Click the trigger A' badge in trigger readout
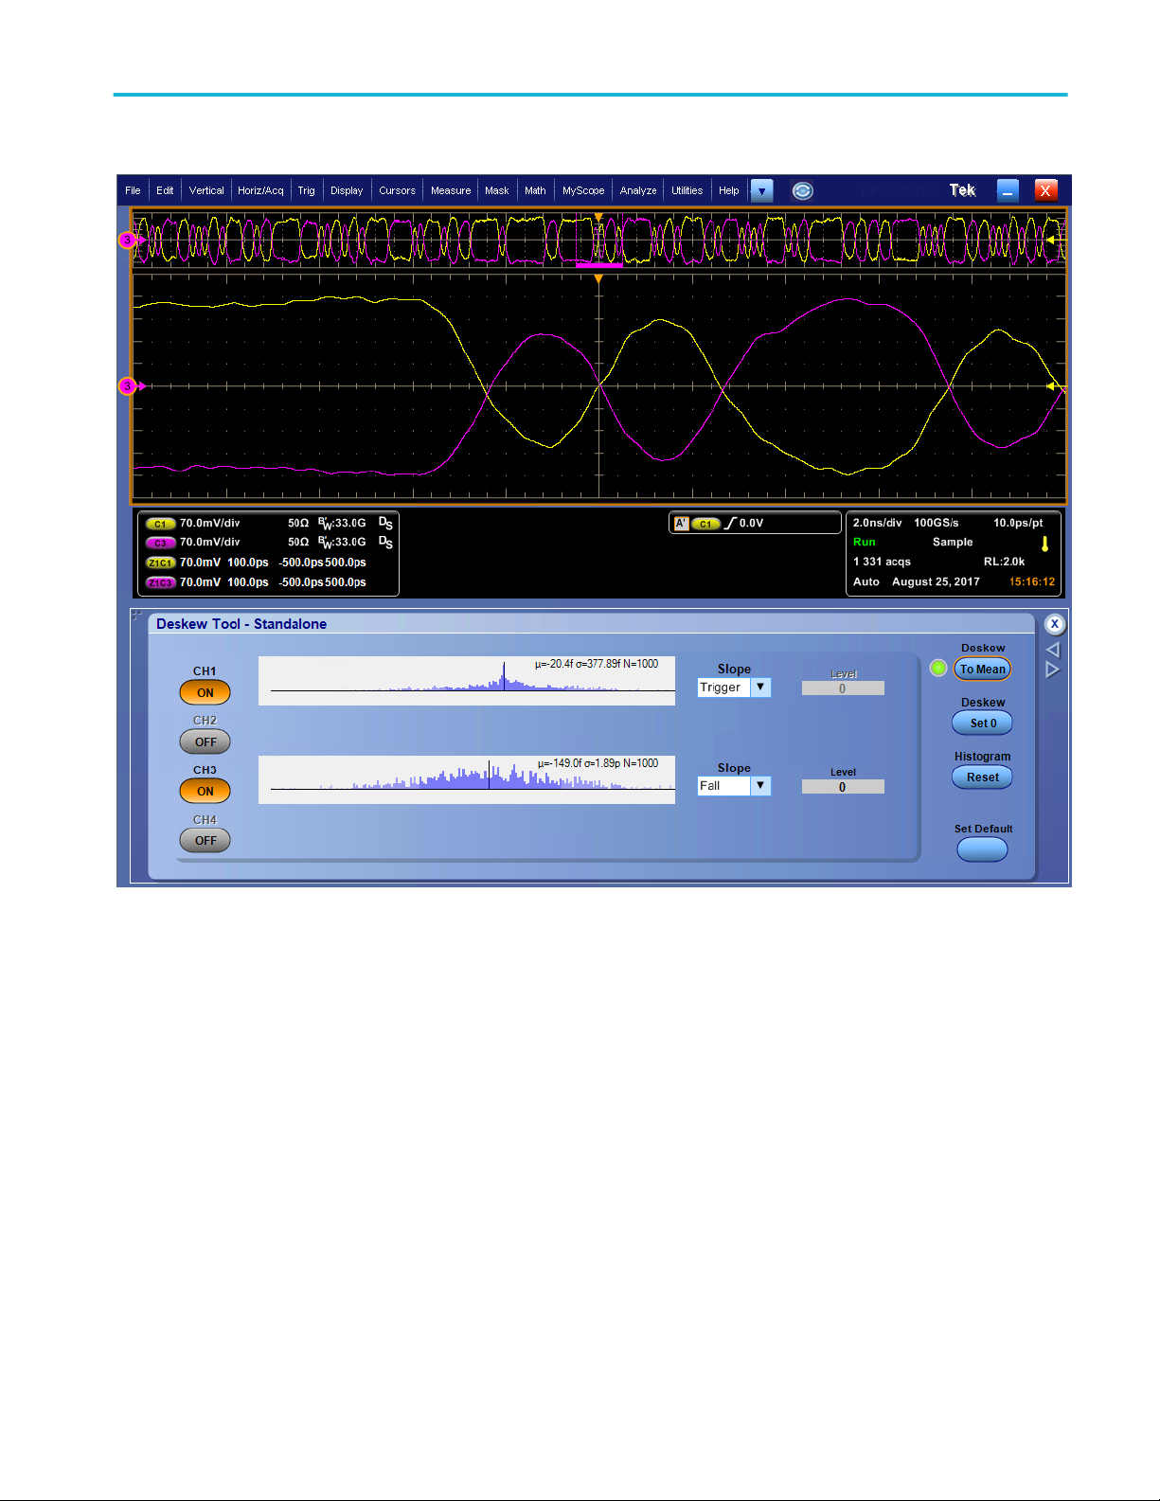This screenshot has height=1501, width=1160. (x=681, y=523)
